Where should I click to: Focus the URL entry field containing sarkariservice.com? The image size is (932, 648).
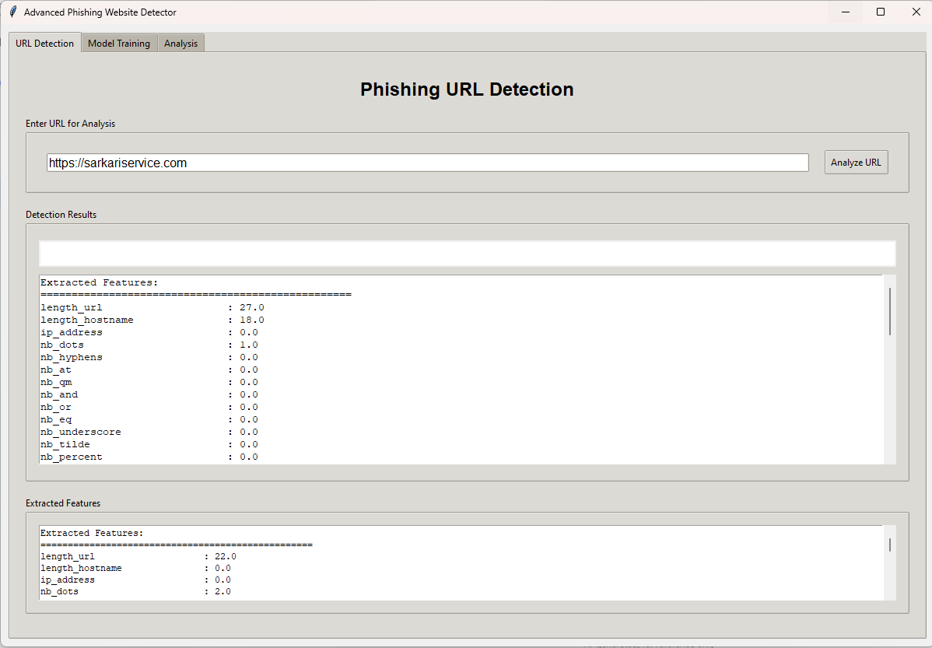427,163
